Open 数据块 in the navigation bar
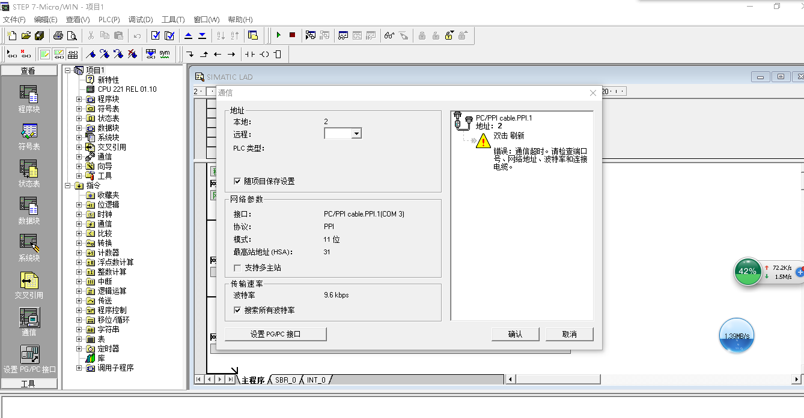Viewport: 804px width, 418px height. pos(29,210)
